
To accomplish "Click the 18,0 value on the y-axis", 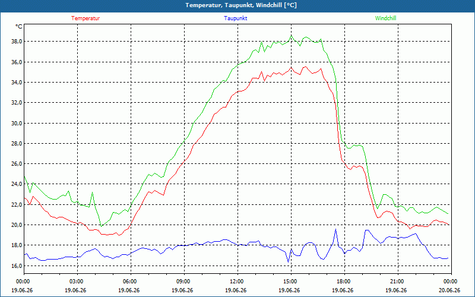I will coord(17,245).
